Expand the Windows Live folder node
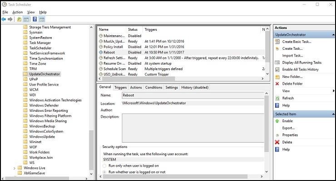The width and height of the screenshot is (336, 181). click(15, 168)
